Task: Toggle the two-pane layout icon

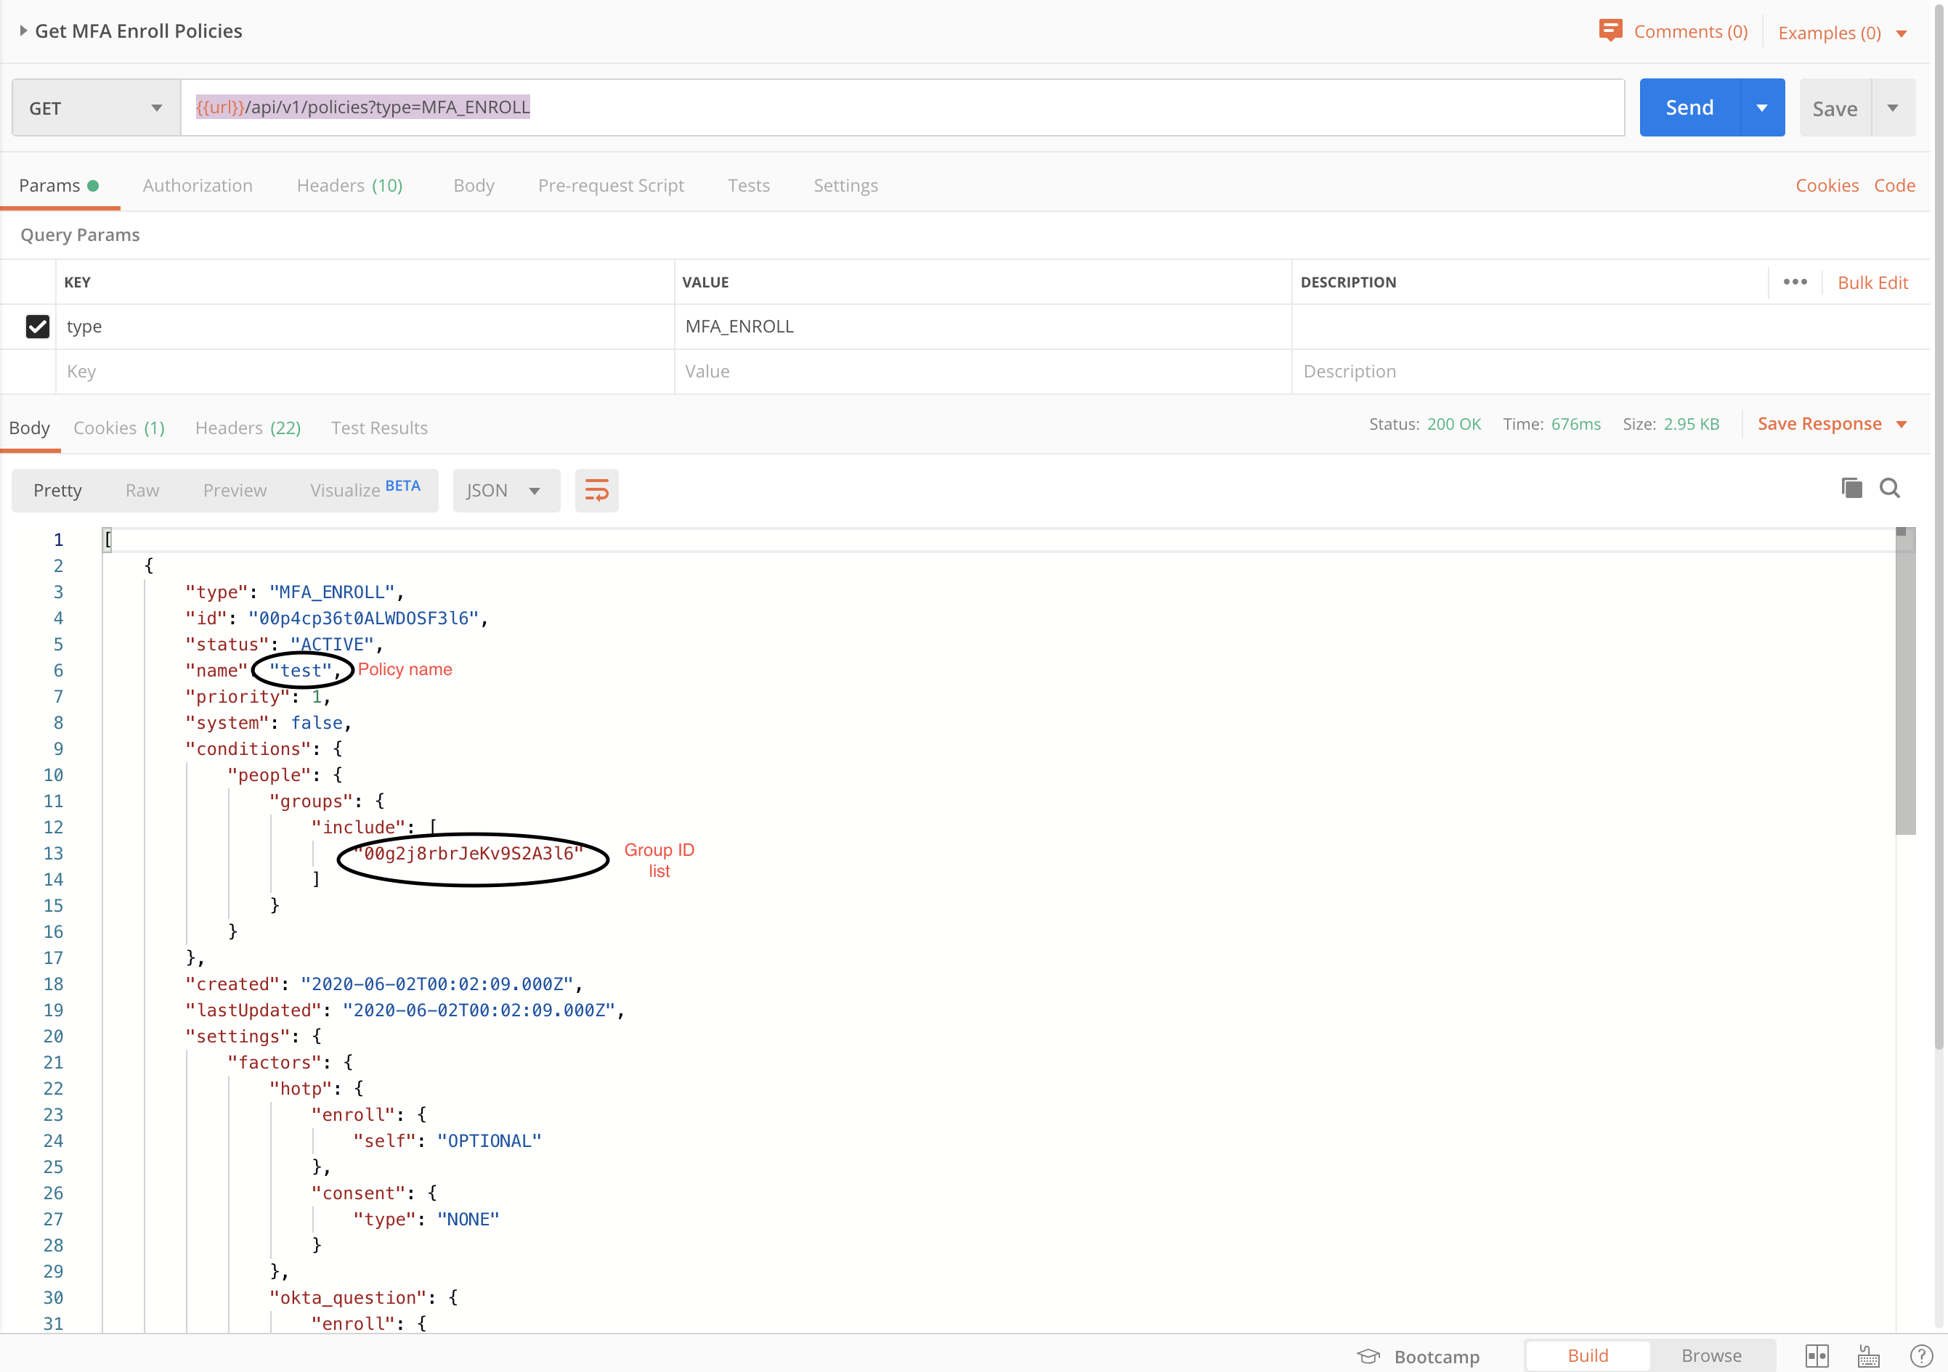Action: pos(1817,1355)
